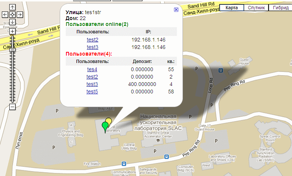Click the Physics and Engineering Bldg label
The width and height of the screenshot is (292, 176).
pos(71,133)
